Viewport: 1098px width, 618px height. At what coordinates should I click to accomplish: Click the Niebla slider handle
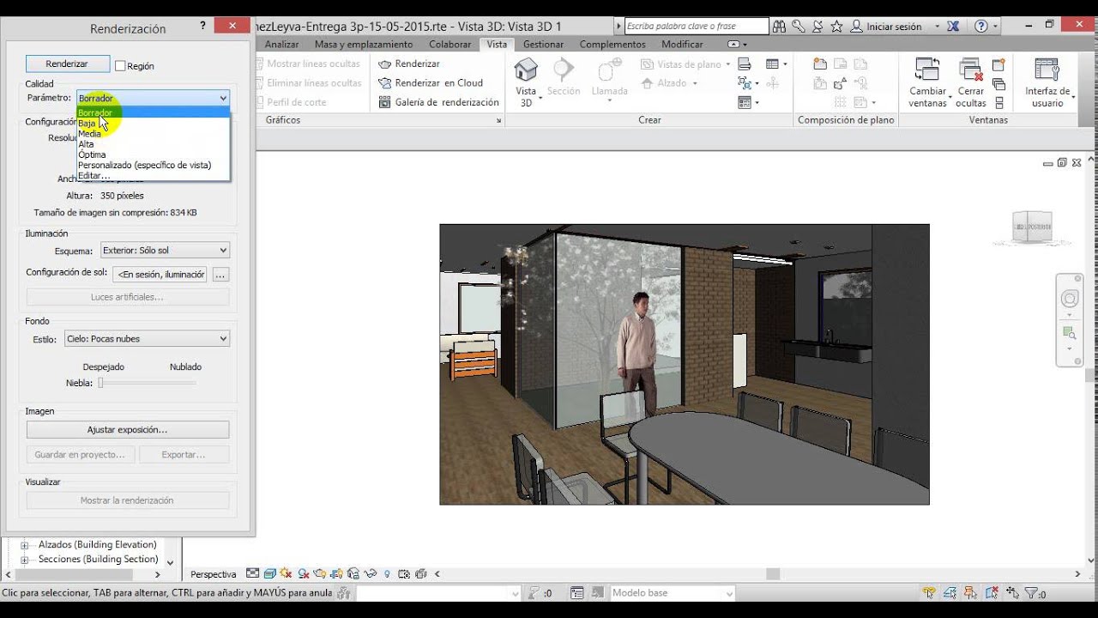100,383
